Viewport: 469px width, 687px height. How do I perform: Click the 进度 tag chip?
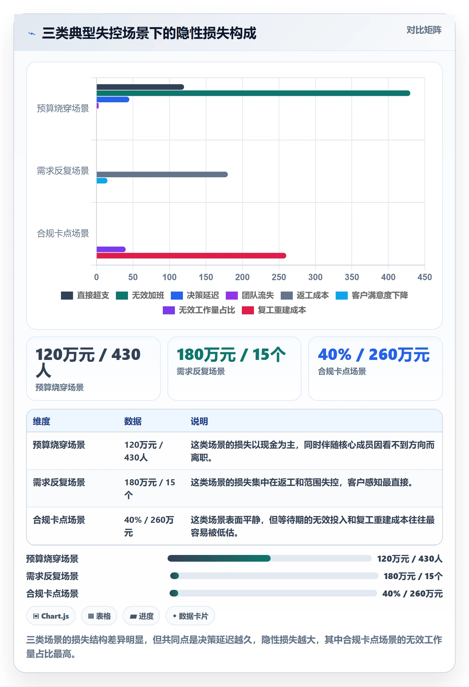(141, 616)
